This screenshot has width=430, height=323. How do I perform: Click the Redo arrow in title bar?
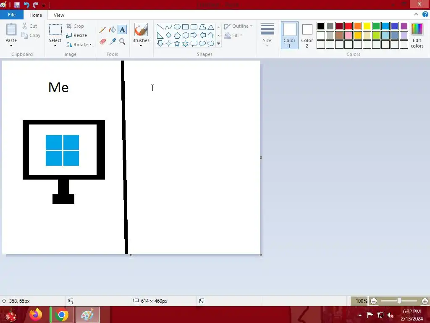tap(35, 5)
